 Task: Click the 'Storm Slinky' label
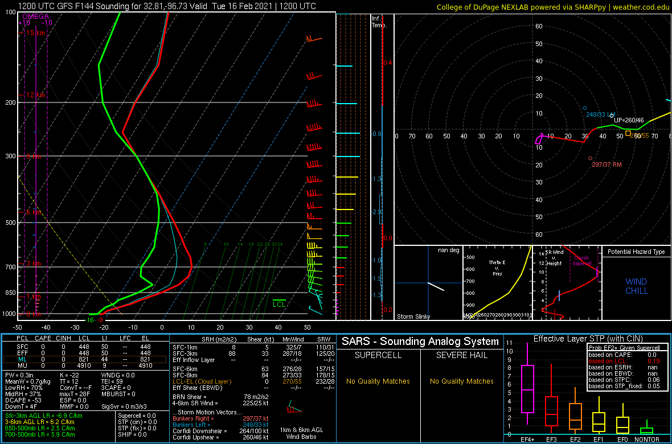tap(413, 316)
